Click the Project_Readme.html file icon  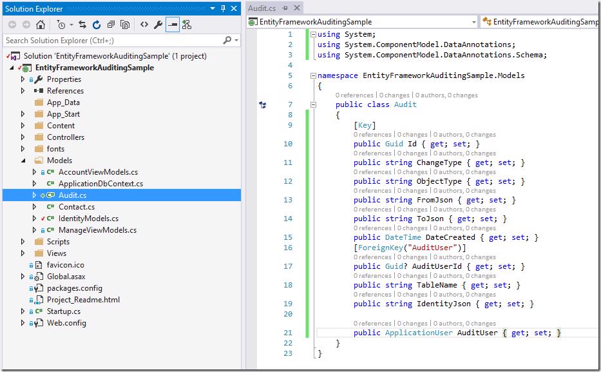39,300
